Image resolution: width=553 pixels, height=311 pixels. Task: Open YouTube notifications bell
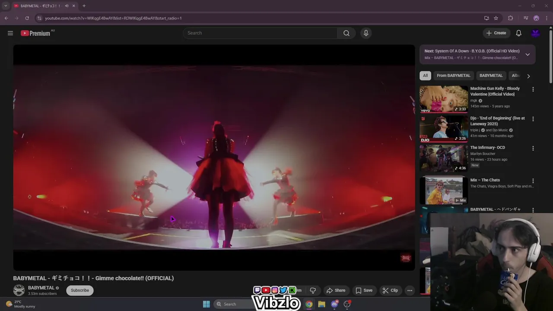(518, 33)
